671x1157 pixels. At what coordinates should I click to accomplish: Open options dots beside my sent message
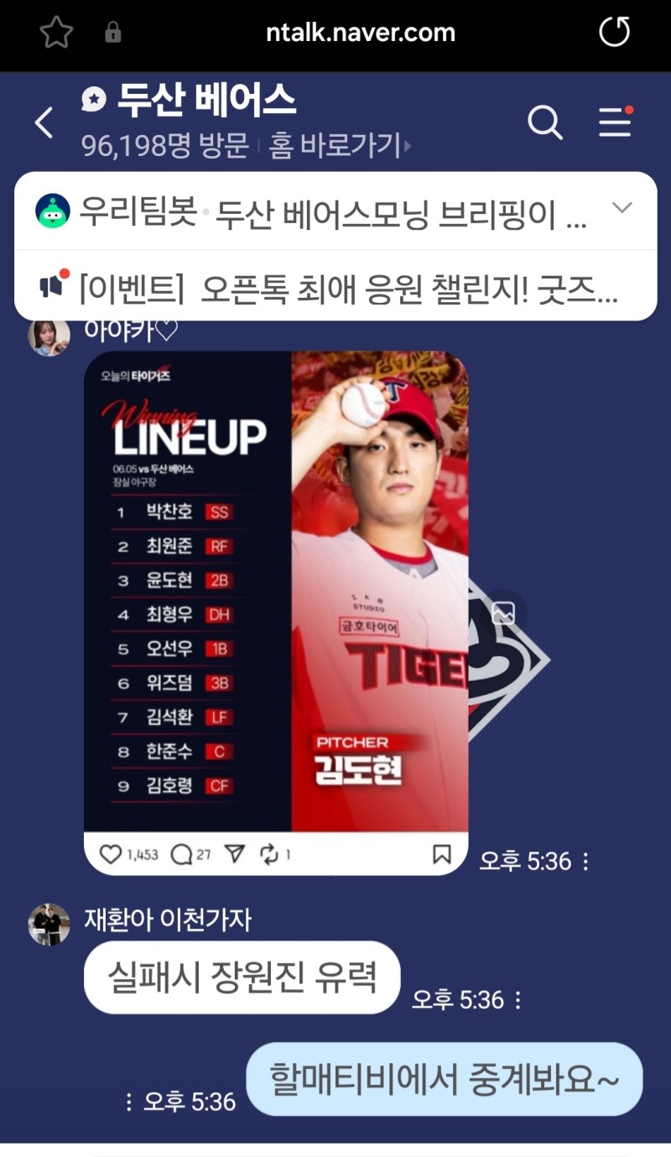coord(128,1102)
